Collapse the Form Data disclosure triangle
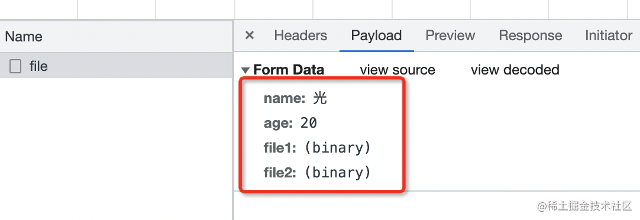 tap(245, 70)
